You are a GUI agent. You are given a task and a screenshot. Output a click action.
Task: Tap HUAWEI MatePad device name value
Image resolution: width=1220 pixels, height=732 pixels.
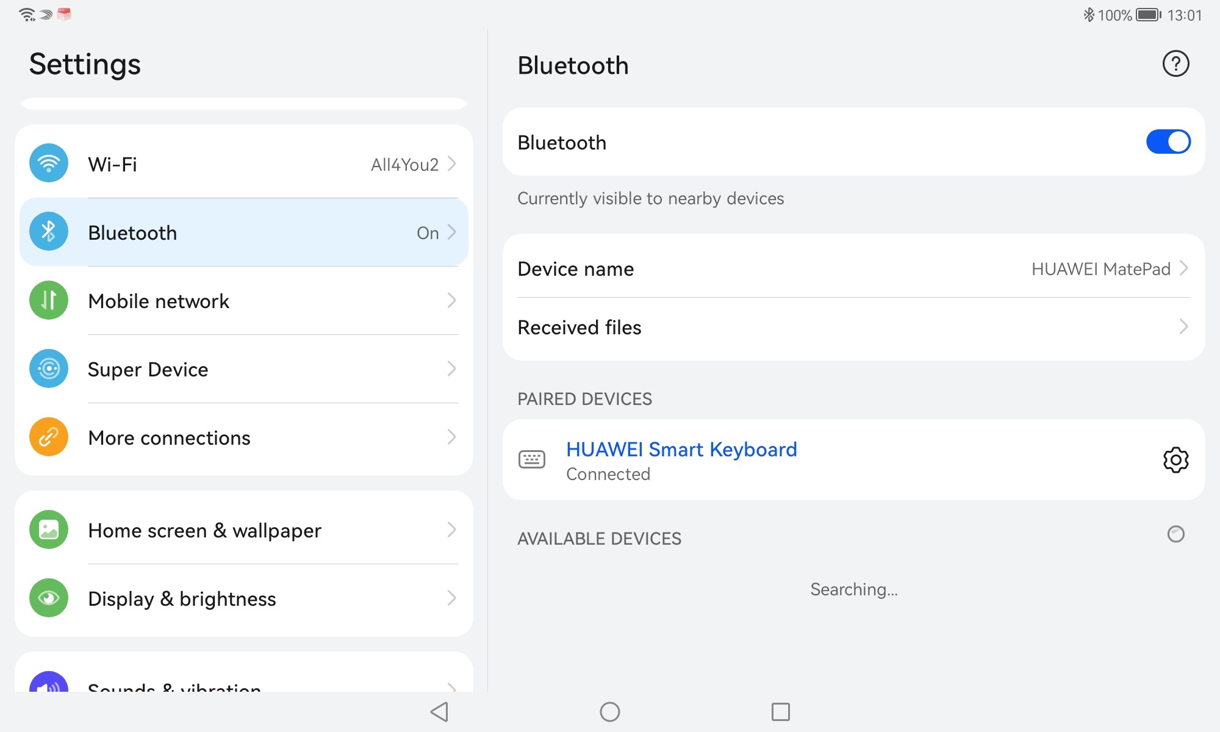point(1100,269)
